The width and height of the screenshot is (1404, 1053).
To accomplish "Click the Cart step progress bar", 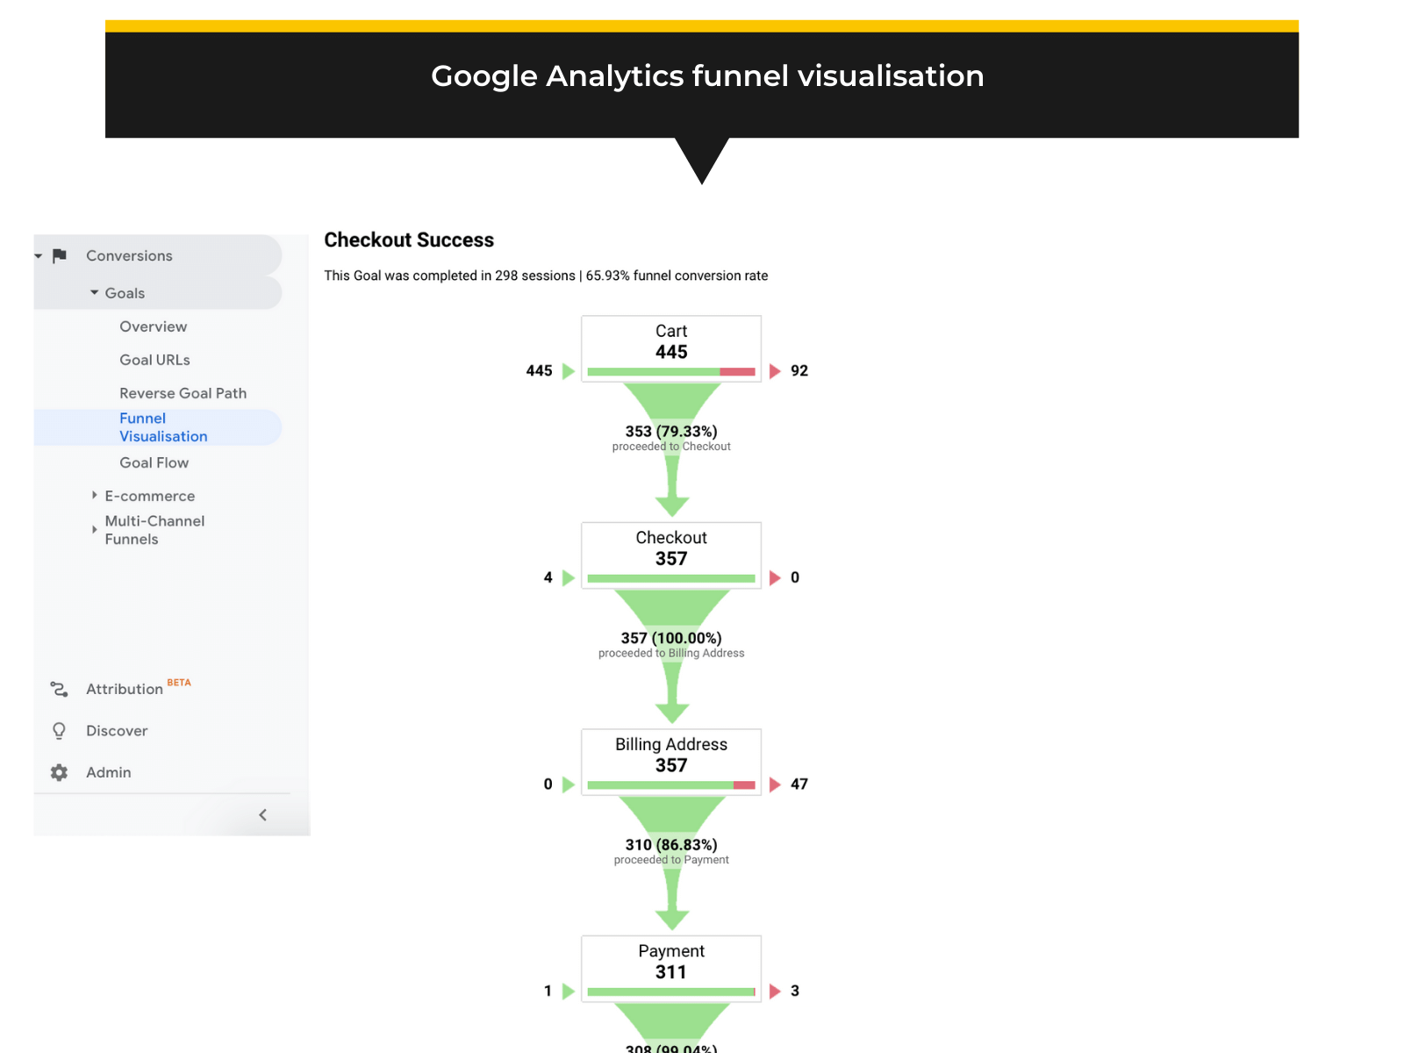I will click(670, 370).
